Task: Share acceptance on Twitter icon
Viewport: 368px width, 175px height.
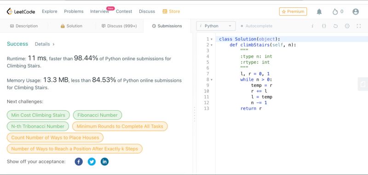Action: 92,162
